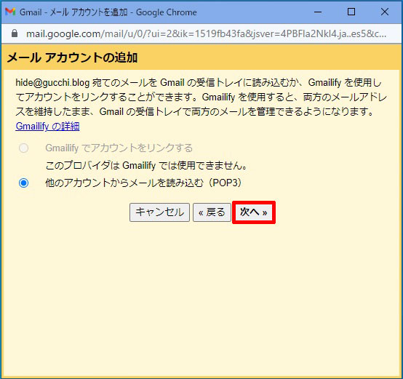Viewport: 403px width, 379px height.
Task: Click the URL text in address bar
Action: coord(206,33)
